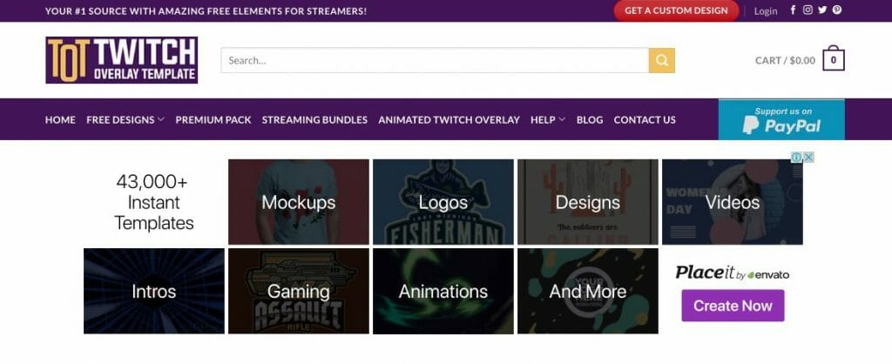
Task: Open the Animations ad tile
Action: pos(443,291)
